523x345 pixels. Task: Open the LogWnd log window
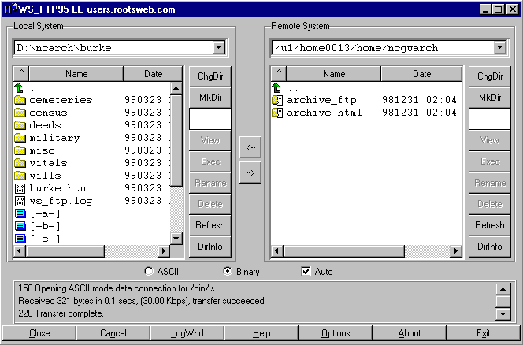187,333
